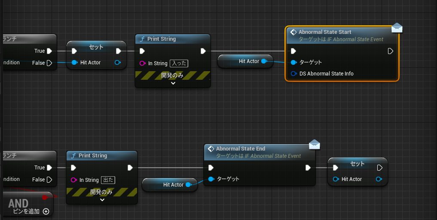Click the False exec pin on upper Branch node
Screen dimensions: 437x220
(49, 63)
